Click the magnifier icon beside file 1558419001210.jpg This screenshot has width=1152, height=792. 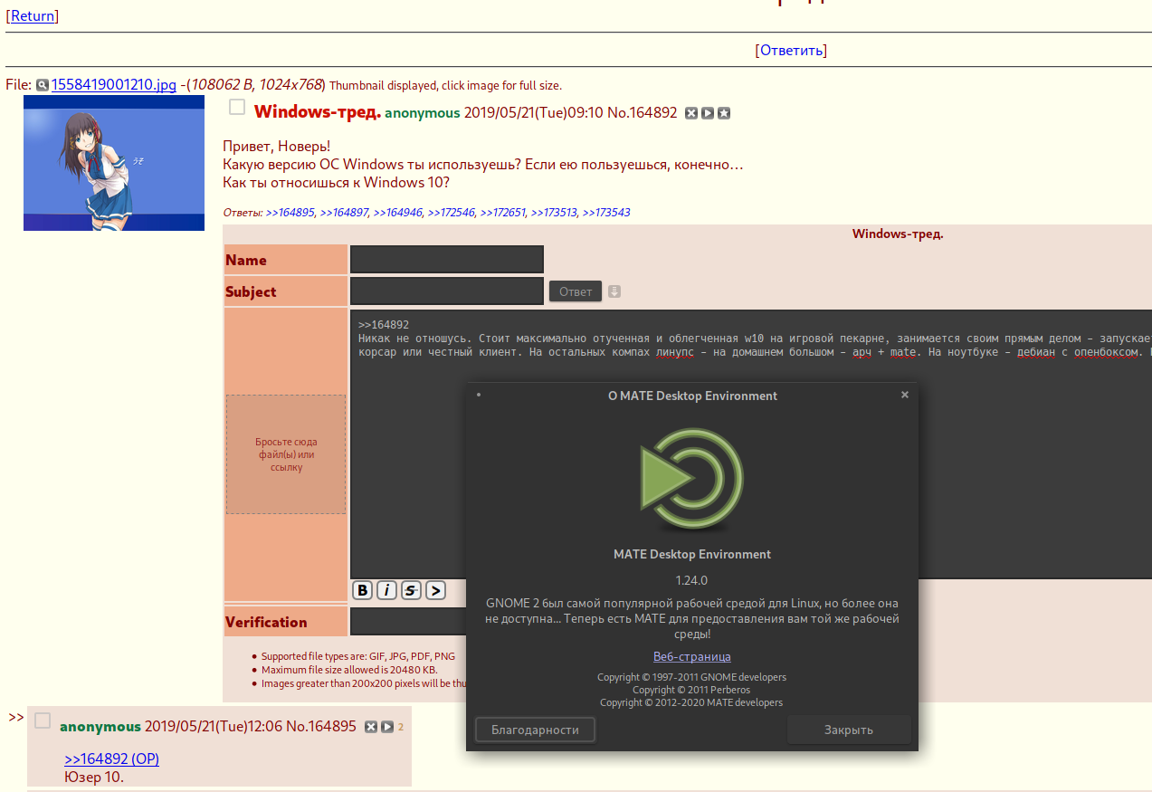point(43,85)
